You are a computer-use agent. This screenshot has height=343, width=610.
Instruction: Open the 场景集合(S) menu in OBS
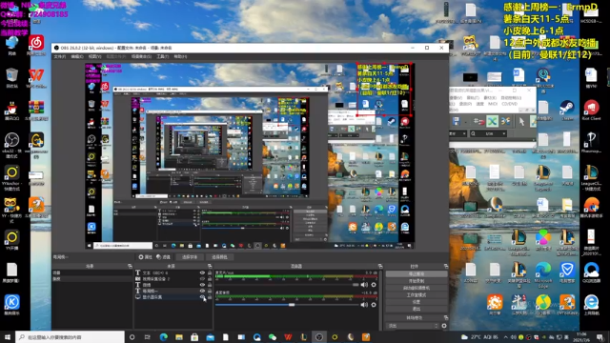pyautogui.click(x=141, y=56)
